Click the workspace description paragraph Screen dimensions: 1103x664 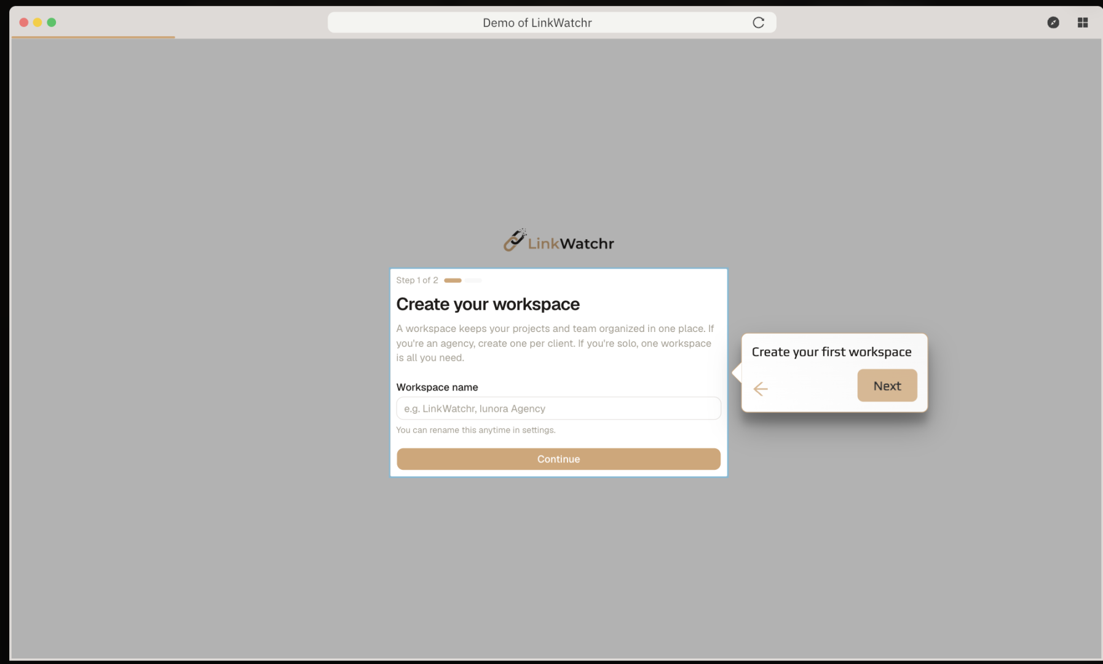coord(555,343)
